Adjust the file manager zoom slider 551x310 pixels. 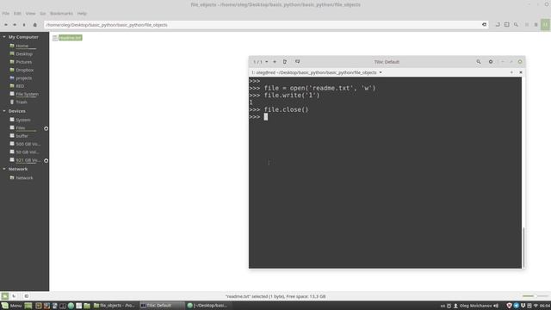tap(535, 296)
